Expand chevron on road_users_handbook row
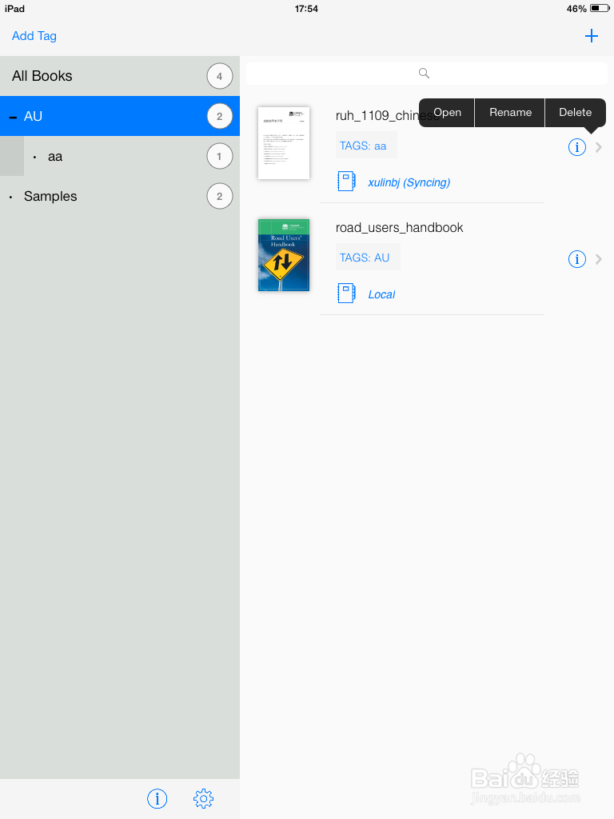The width and height of the screenshot is (614, 819). point(599,259)
